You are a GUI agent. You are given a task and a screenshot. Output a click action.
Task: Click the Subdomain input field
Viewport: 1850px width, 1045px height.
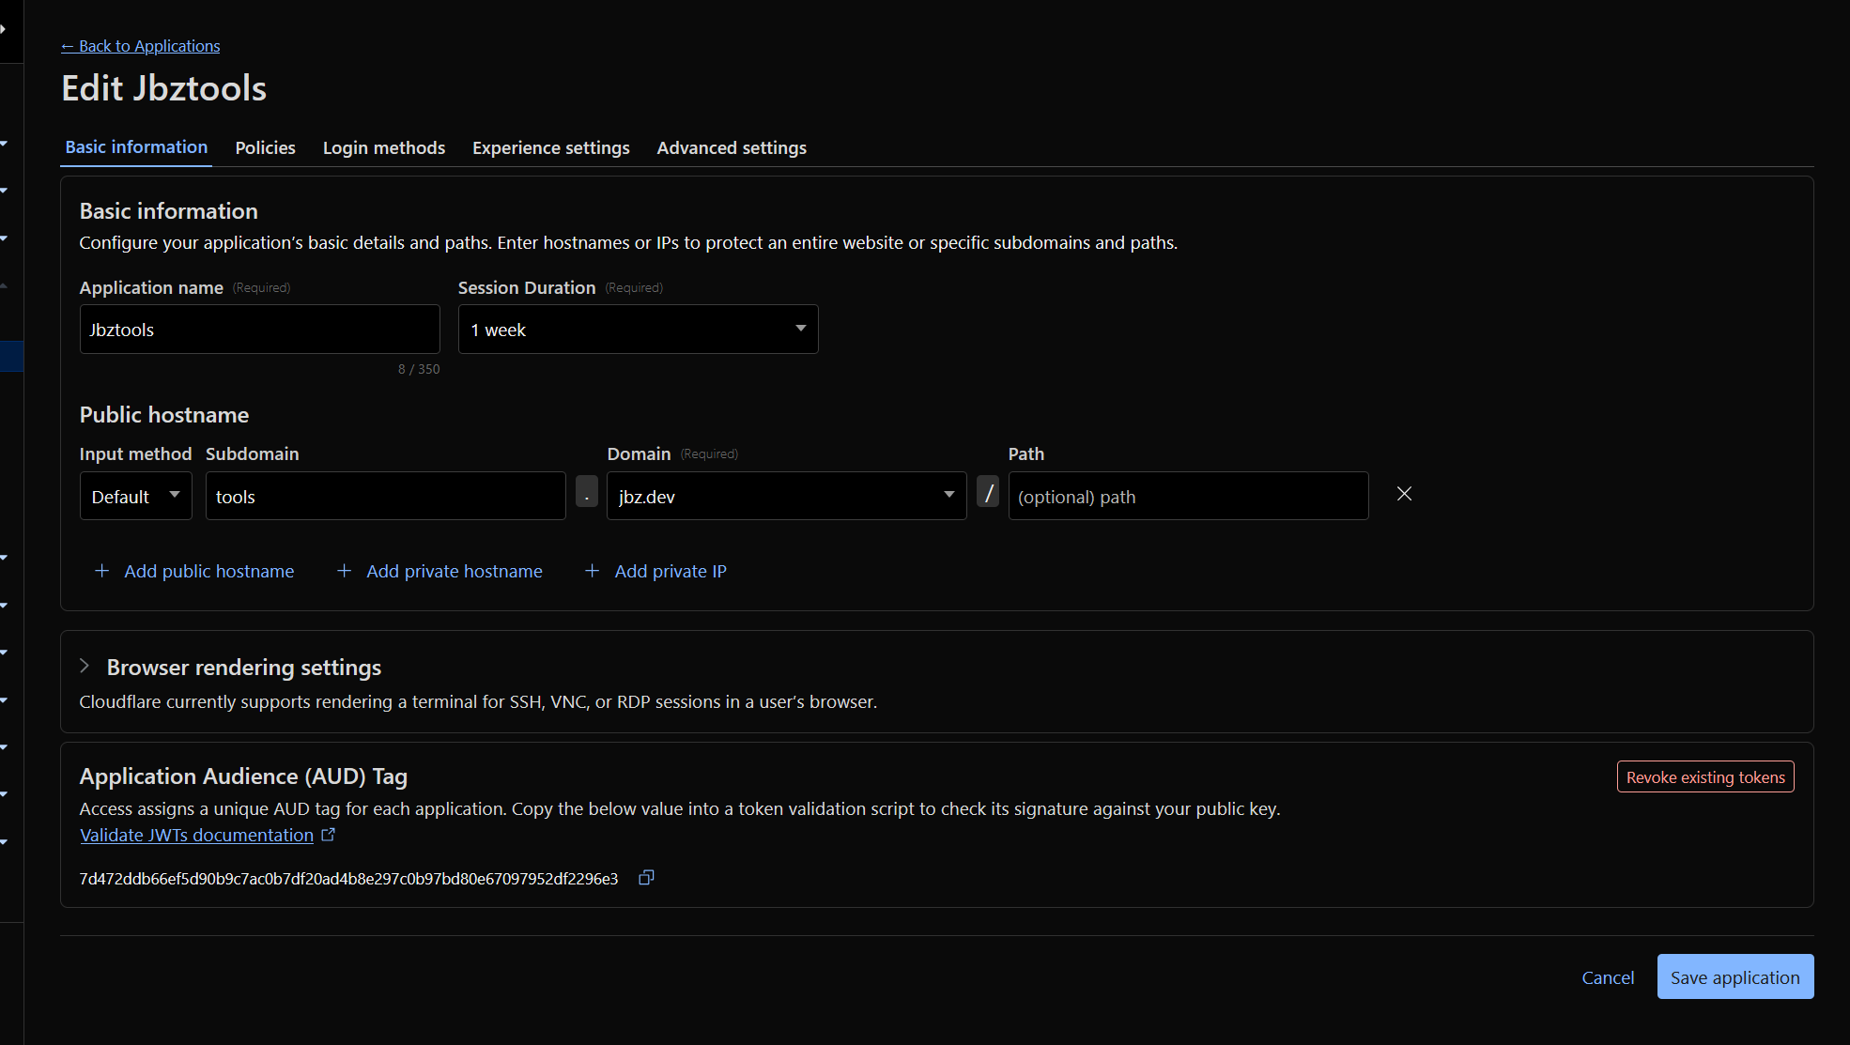coord(385,496)
